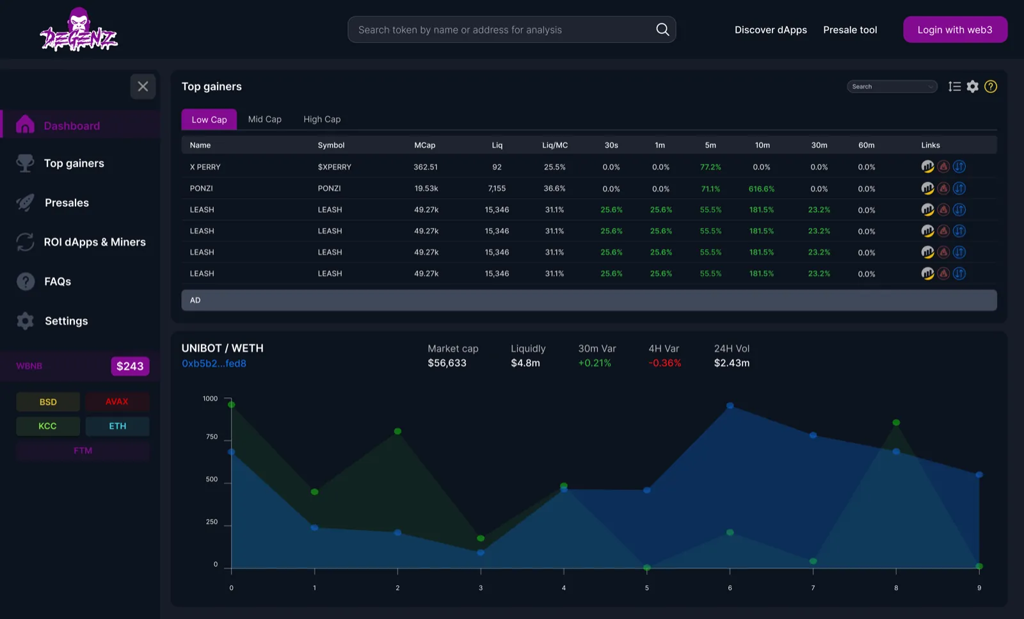1024x619 pixels.
Task: Open Presale tool link
Action: tap(850, 29)
